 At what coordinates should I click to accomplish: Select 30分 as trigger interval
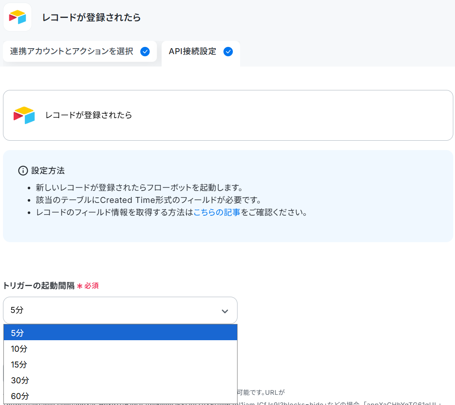120,380
